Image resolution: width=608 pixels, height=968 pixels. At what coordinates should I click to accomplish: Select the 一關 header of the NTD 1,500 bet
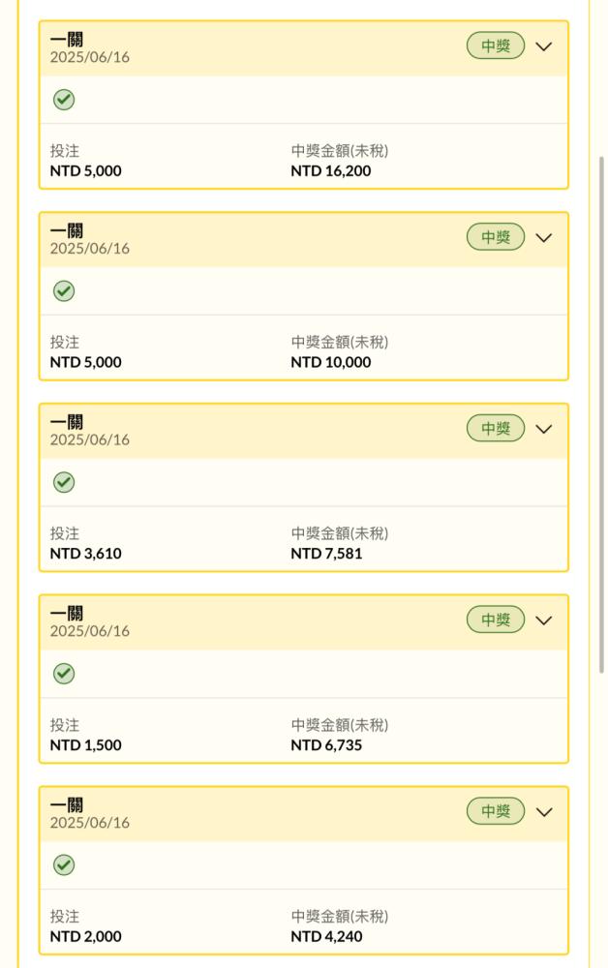67,614
